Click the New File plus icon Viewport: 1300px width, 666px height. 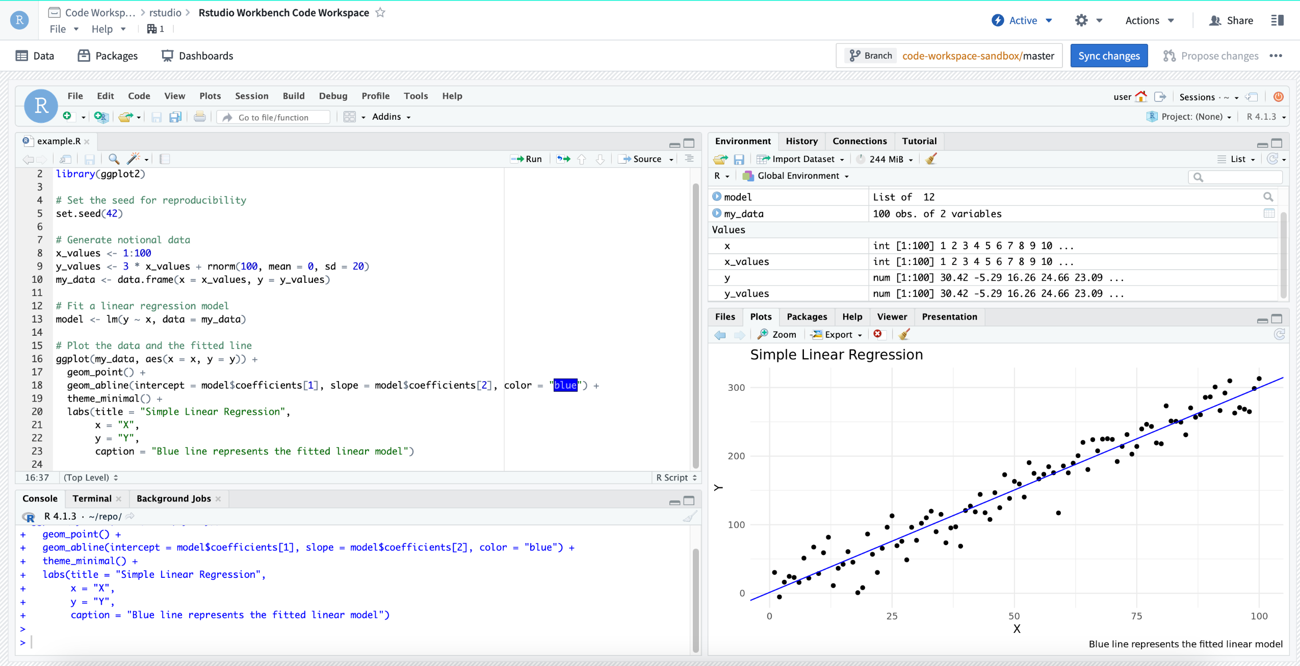tap(68, 117)
